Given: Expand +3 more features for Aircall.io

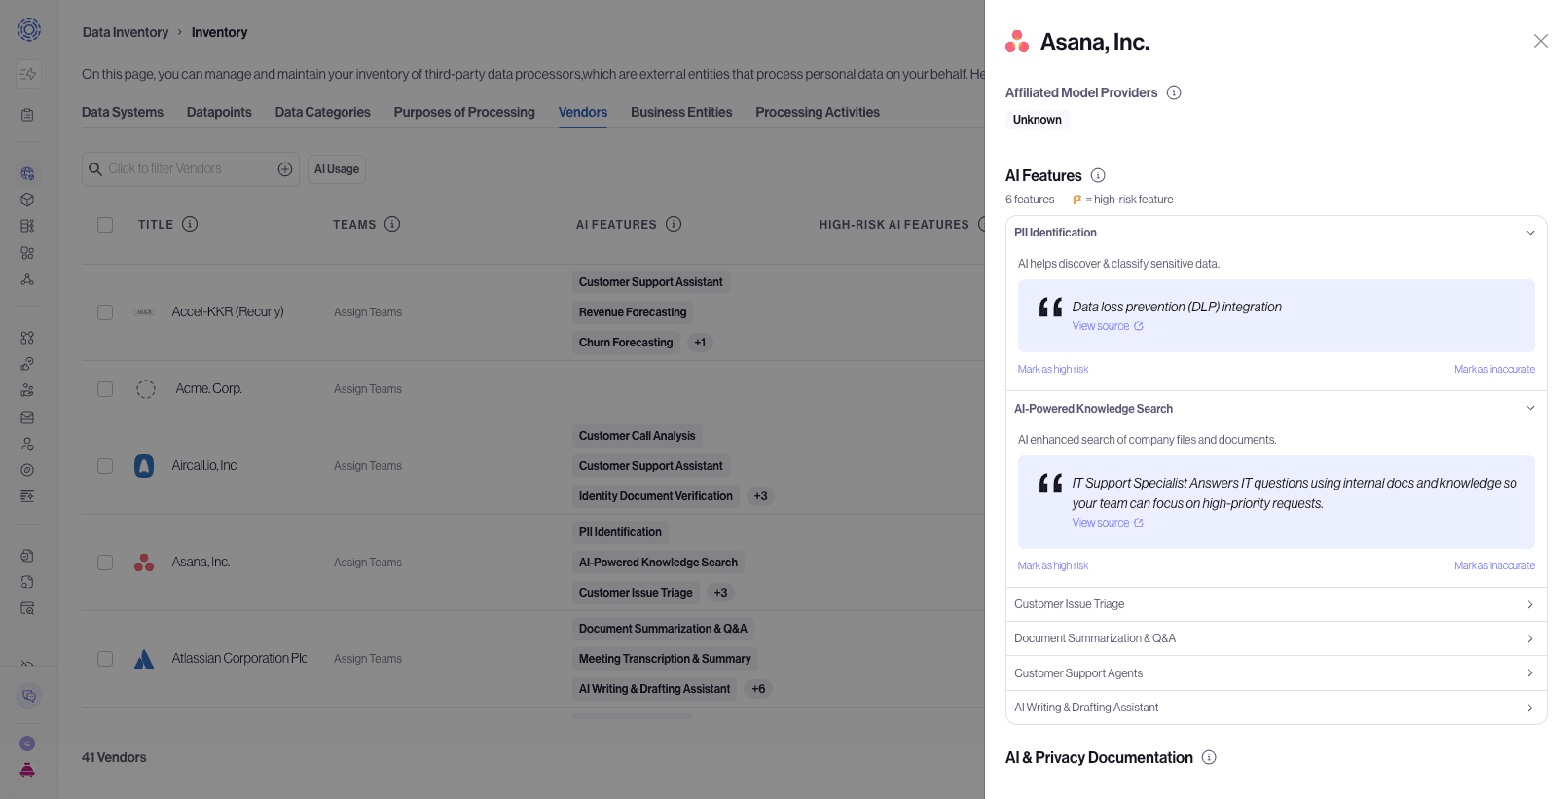Looking at the screenshot, I should 760,496.
